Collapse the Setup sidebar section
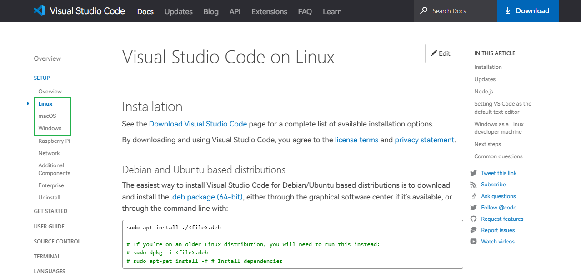This screenshot has width=581, height=277. point(42,78)
